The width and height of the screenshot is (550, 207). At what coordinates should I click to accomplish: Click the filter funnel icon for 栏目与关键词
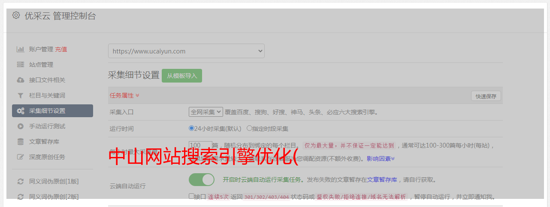click(x=20, y=95)
